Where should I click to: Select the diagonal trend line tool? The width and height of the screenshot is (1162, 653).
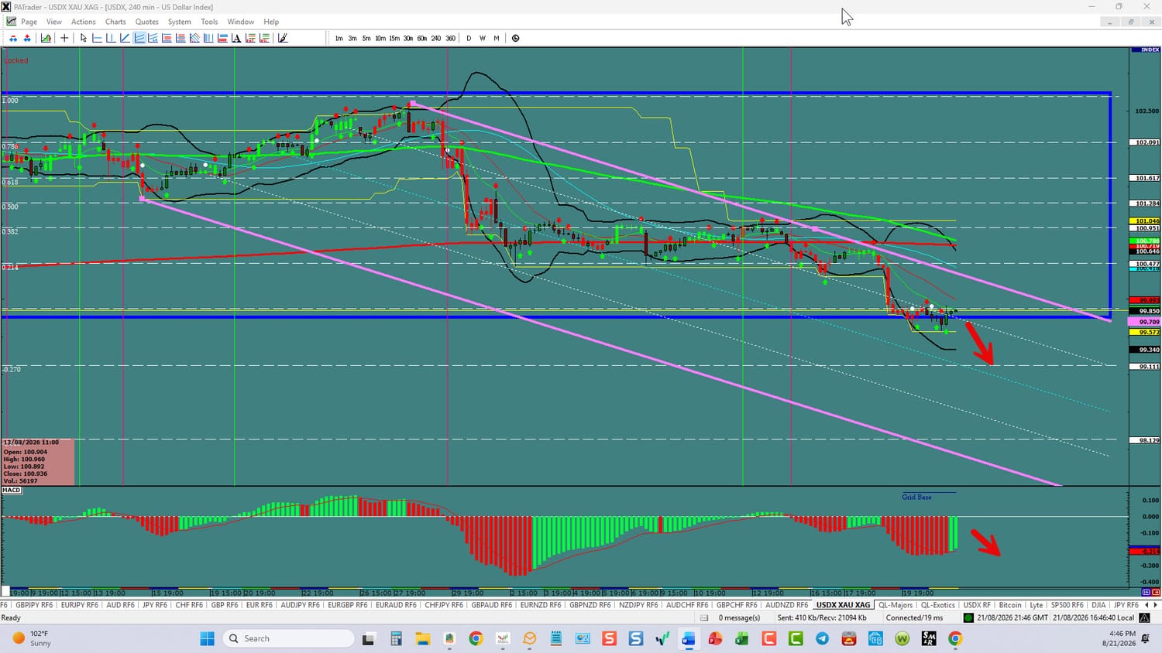tap(125, 38)
